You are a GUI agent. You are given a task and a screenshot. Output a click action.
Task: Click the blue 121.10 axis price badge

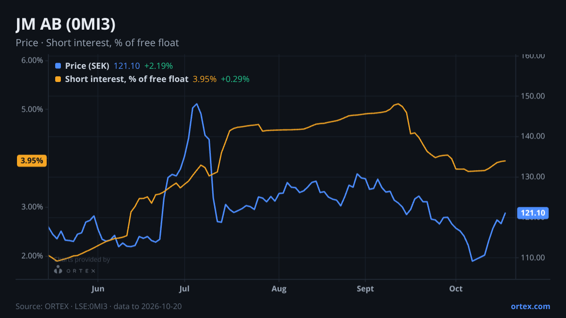(533, 213)
